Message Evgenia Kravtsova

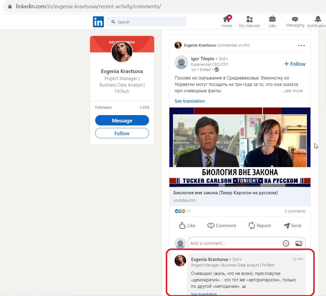tap(122, 121)
